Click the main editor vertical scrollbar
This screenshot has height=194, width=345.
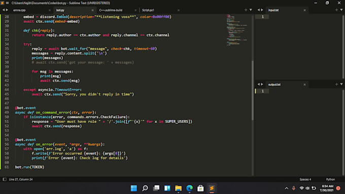click(253, 90)
